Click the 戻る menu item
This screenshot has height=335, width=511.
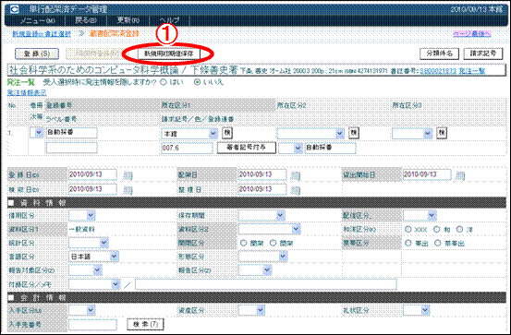tap(86, 20)
